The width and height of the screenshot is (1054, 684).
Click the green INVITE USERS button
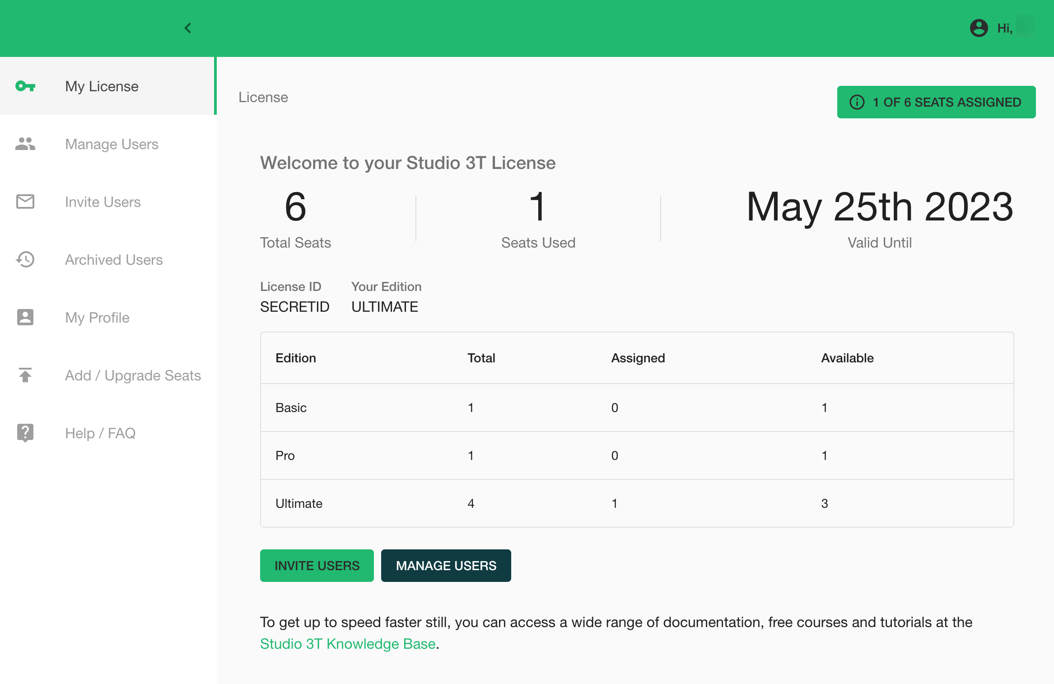pos(317,565)
